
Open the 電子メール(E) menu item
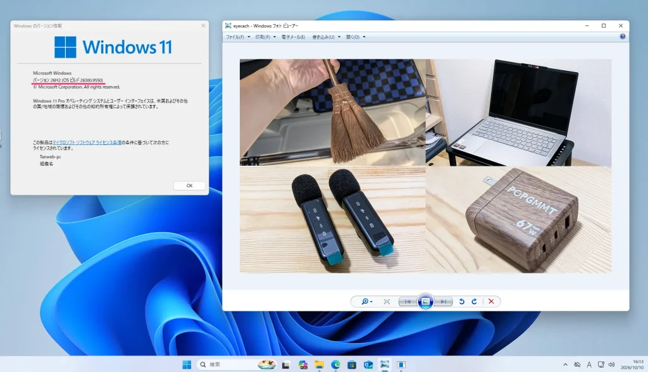click(x=294, y=37)
